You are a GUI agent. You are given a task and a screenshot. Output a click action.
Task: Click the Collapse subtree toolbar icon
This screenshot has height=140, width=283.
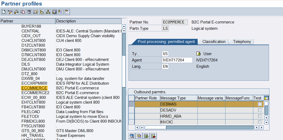click(67, 12)
